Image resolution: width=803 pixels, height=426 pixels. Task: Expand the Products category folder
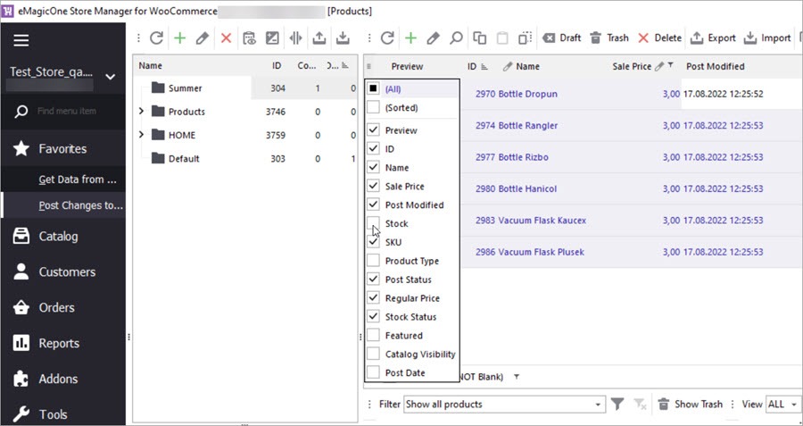(141, 112)
